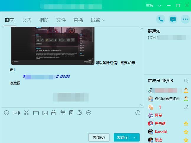Click the 举报 report link
The height and width of the screenshot is (143, 191).
[x=150, y=6]
